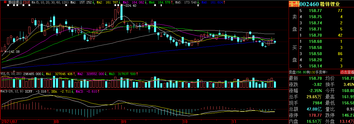
Task: Click the red gear icon beside the stock name
Action: [x=4, y=2]
